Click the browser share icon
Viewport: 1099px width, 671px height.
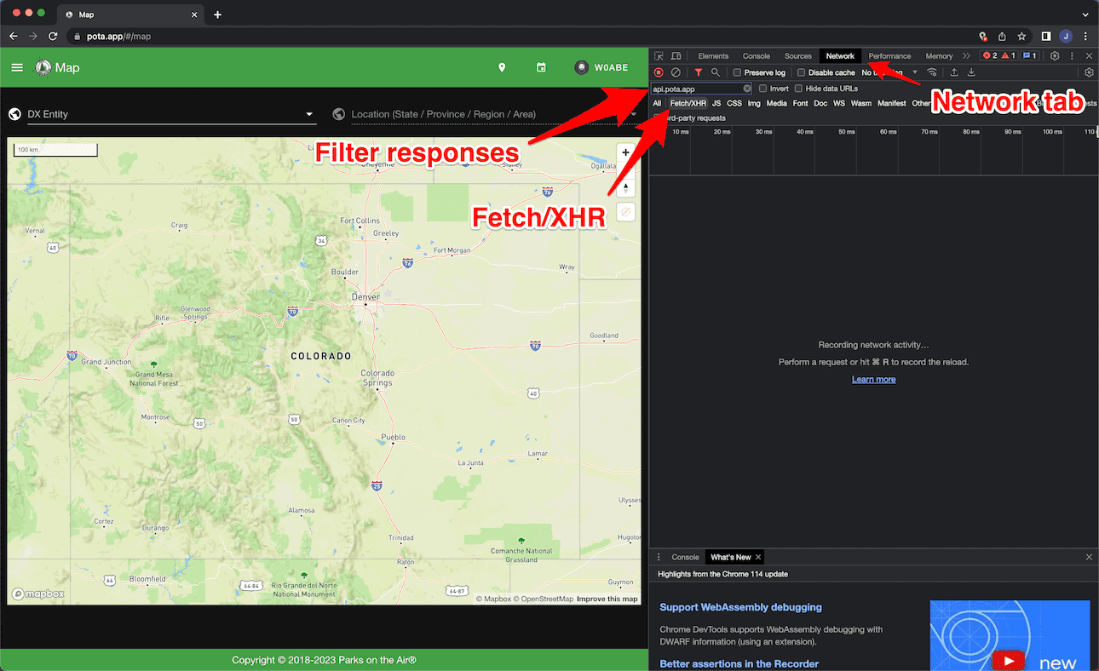1002,37
